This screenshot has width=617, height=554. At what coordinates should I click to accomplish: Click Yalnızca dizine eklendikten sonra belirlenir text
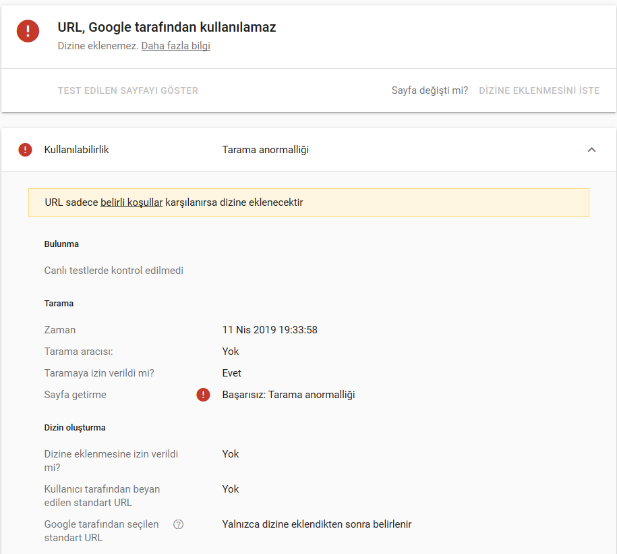(x=317, y=524)
